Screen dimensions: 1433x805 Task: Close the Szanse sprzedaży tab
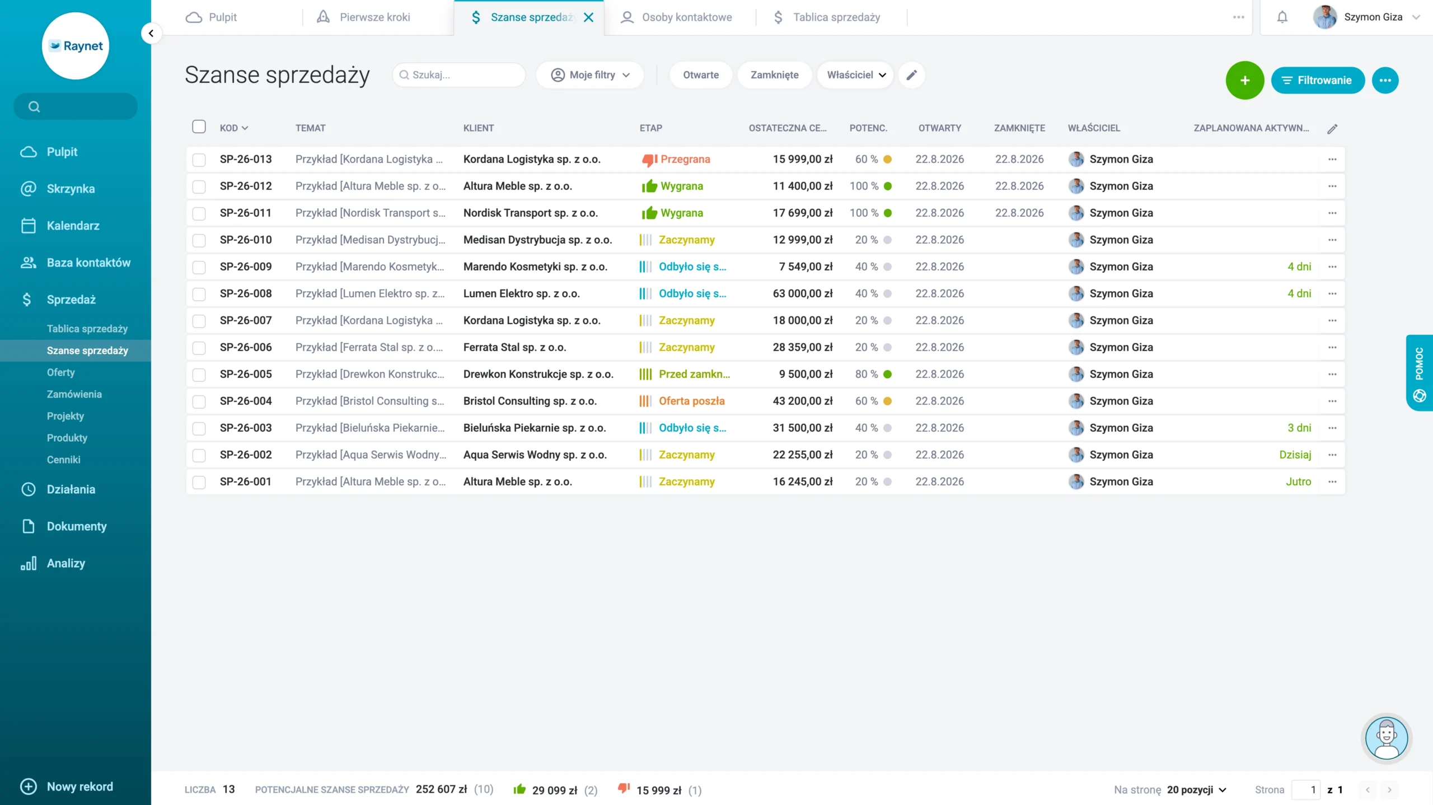[588, 17]
